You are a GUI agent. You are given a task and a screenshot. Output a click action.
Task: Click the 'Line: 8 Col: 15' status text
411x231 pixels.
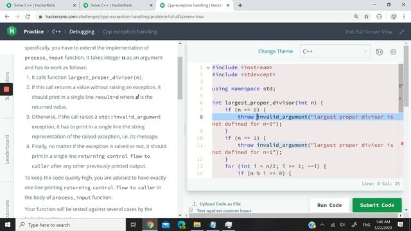pyautogui.click(x=381, y=184)
